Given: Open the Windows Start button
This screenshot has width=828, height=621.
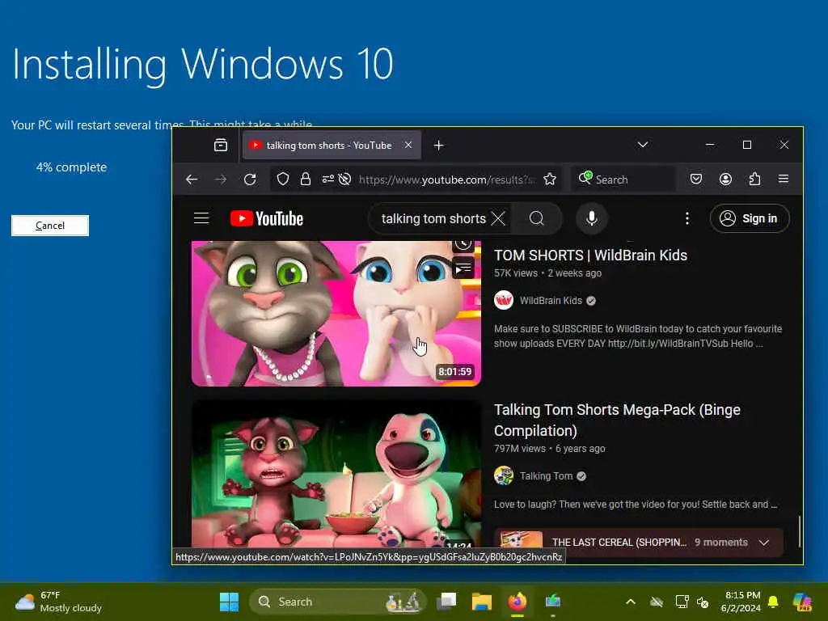Looking at the screenshot, I should [229, 602].
